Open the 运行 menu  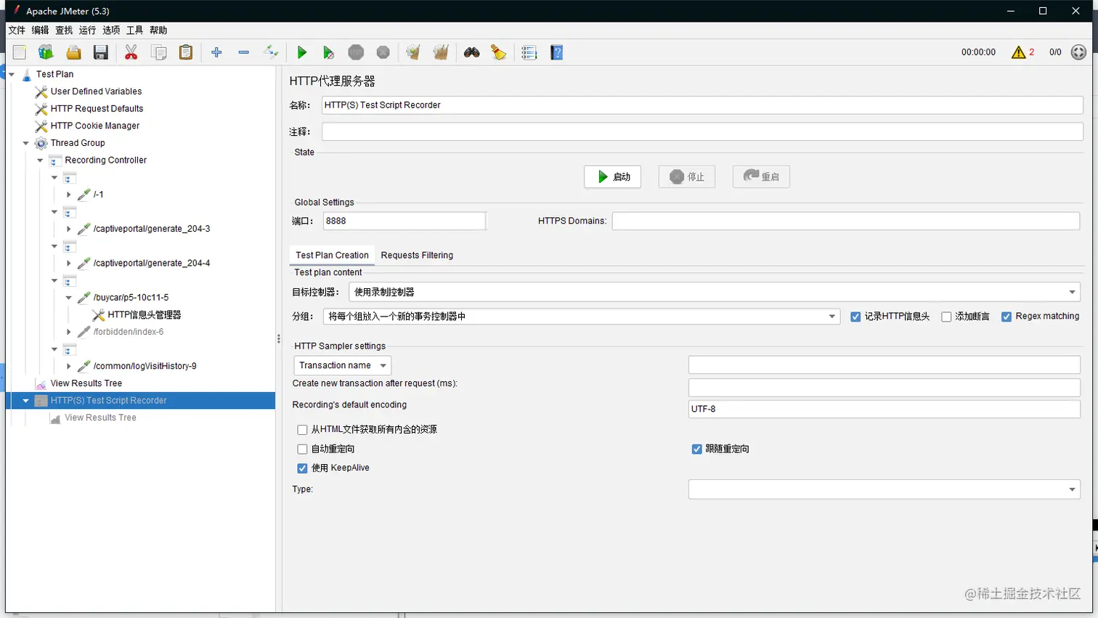point(88,30)
